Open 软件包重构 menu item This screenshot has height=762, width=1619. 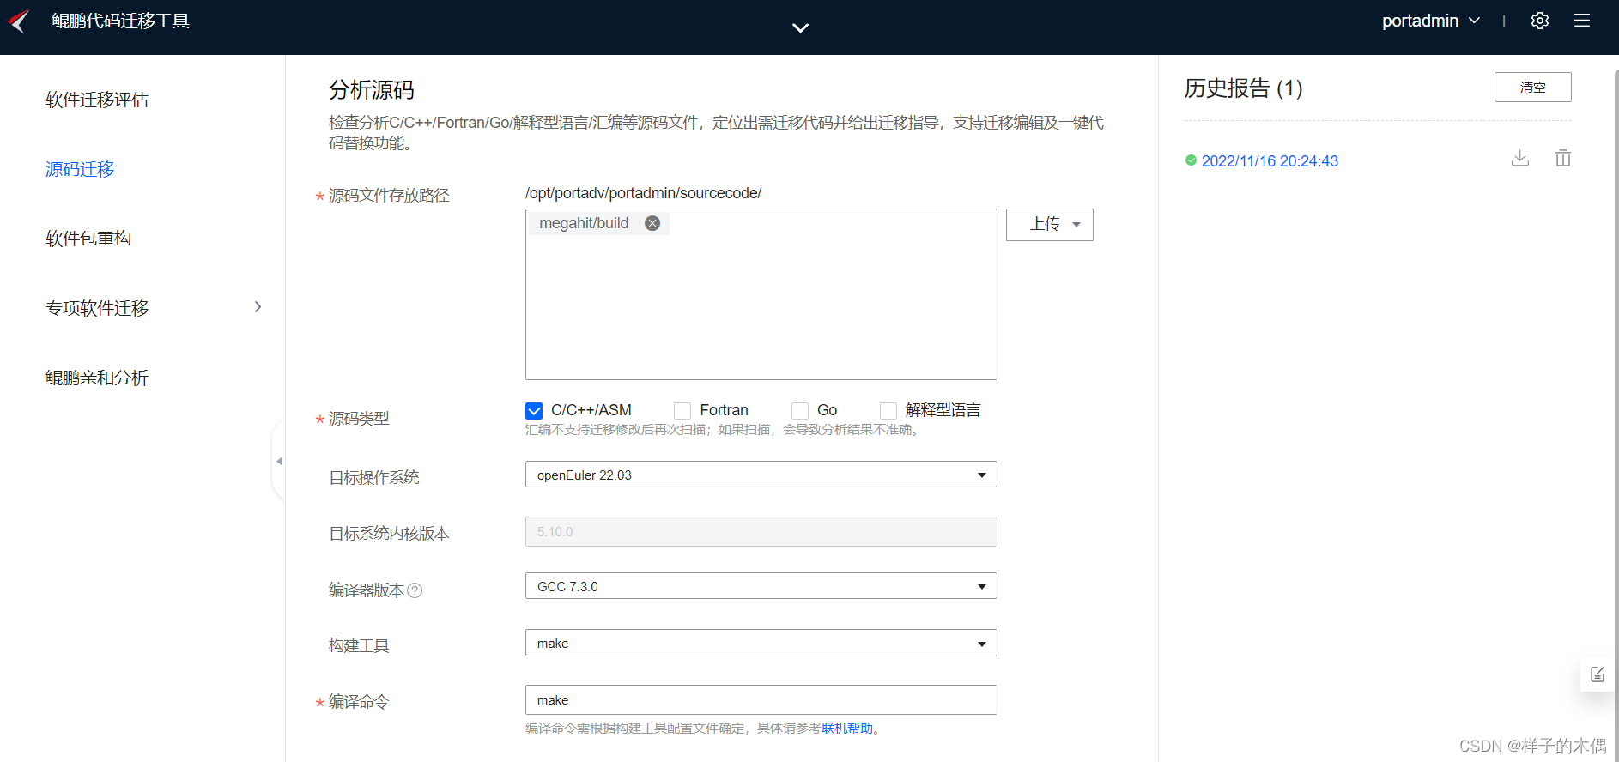coord(88,239)
